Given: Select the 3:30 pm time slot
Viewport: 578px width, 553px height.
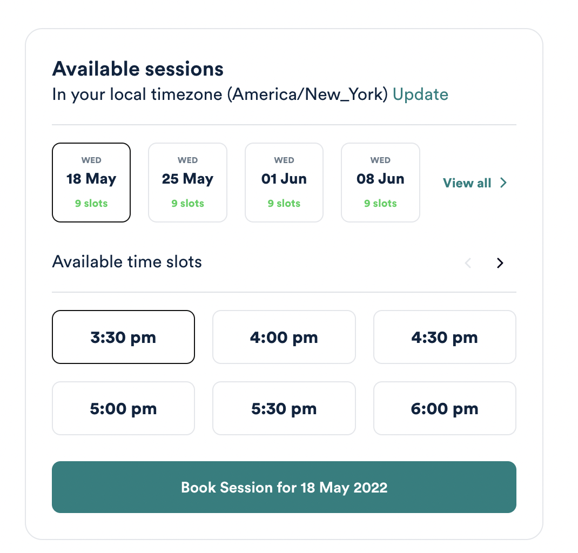Looking at the screenshot, I should point(123,338).
